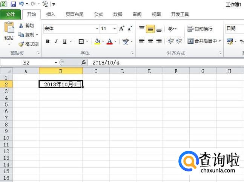
Task: Open the Name Box dropdown arrow
Action: (x=56, y=63)
